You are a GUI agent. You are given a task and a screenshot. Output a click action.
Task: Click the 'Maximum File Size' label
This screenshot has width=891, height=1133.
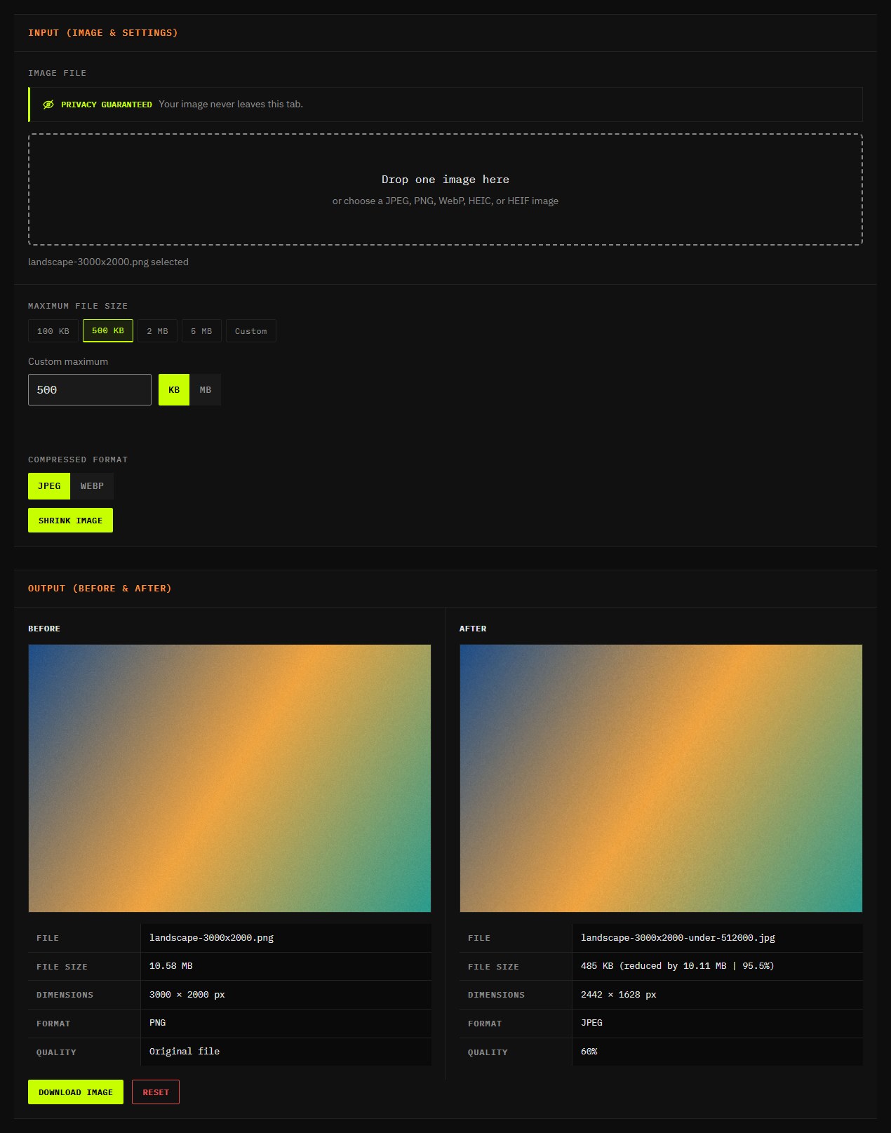click(78, 306)
